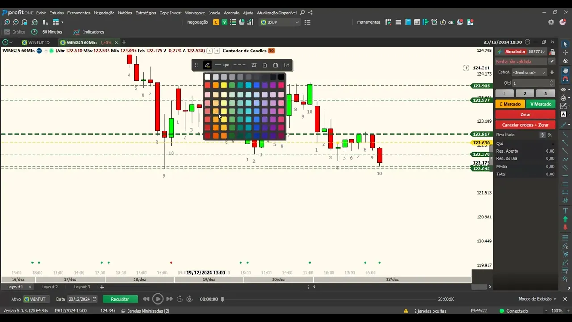Pick the bright yellow swatch in second row
The image size is (572, 322).
224,85
